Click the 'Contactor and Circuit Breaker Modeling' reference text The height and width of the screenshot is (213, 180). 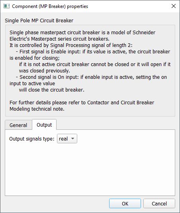(x=82, y=106)
